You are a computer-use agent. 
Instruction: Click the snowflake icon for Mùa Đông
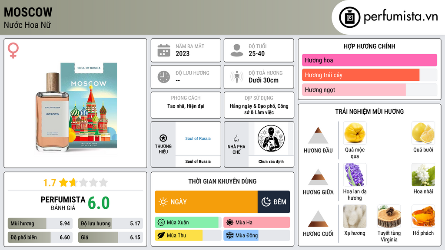click(x=229, y=235)
